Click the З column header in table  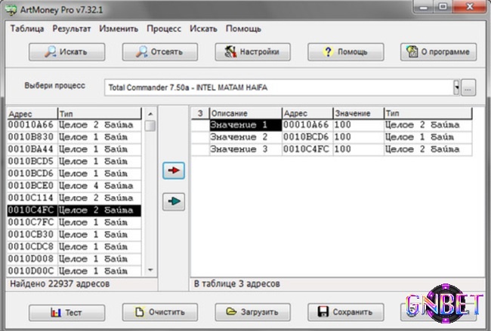point(200,113)
